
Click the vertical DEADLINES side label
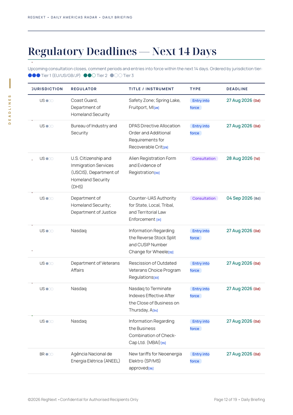[x=10, y=110]
